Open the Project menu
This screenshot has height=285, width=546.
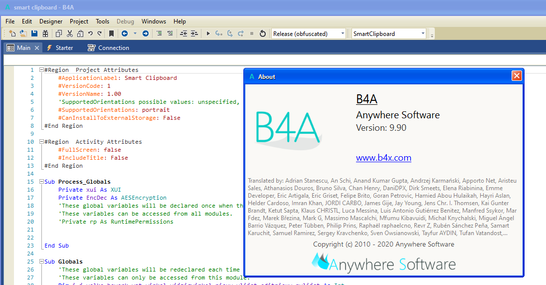click(79, 21)
